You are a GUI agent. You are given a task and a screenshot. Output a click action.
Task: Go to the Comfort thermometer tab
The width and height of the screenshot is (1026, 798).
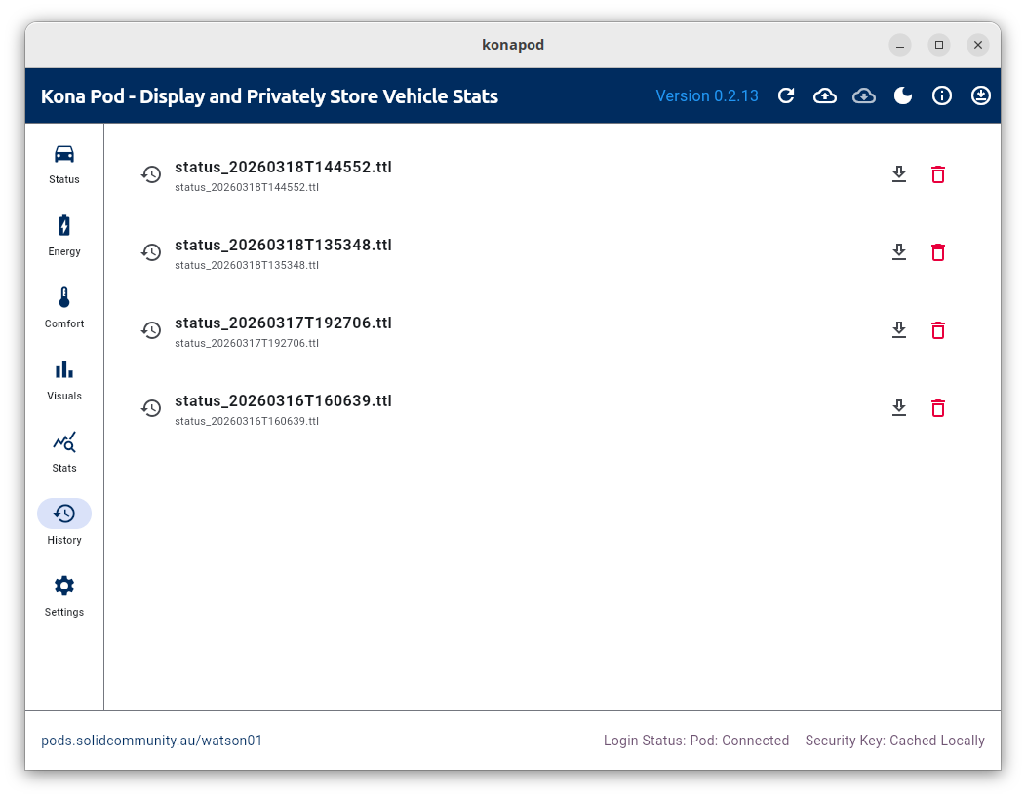click(x=64, y=306)
